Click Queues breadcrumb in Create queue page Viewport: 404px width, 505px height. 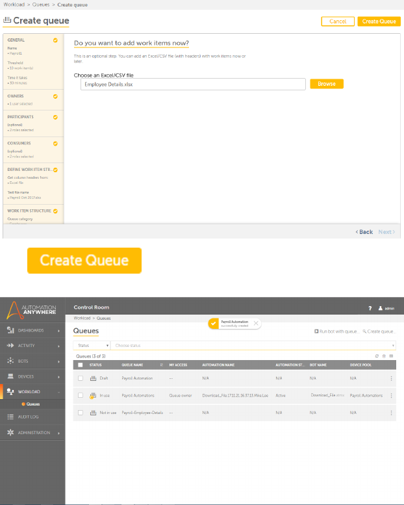coord(41,5)
